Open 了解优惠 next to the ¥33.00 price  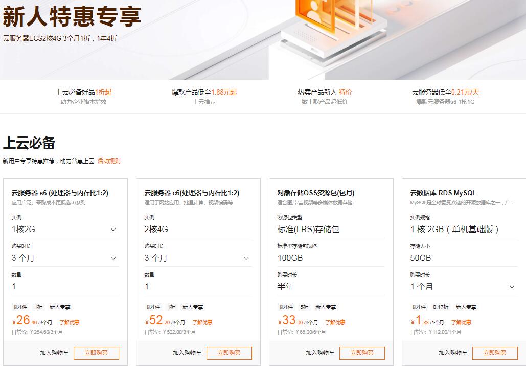(335, 323)
